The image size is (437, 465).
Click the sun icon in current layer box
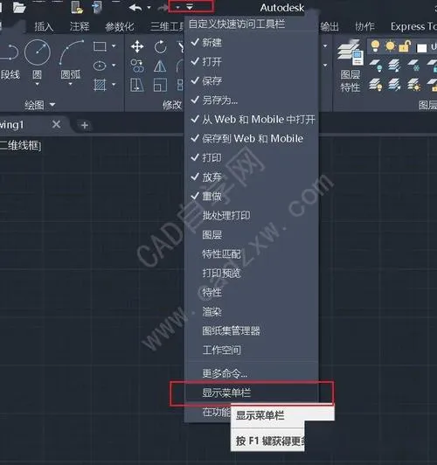coord(390,46)
